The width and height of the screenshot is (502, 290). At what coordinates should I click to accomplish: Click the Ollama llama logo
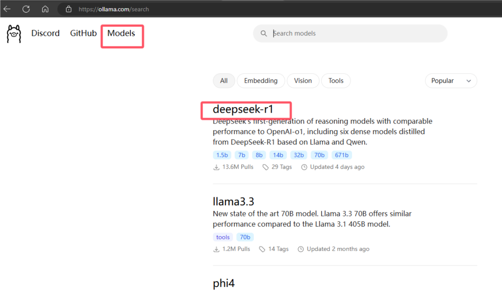(x=14, y=34)
